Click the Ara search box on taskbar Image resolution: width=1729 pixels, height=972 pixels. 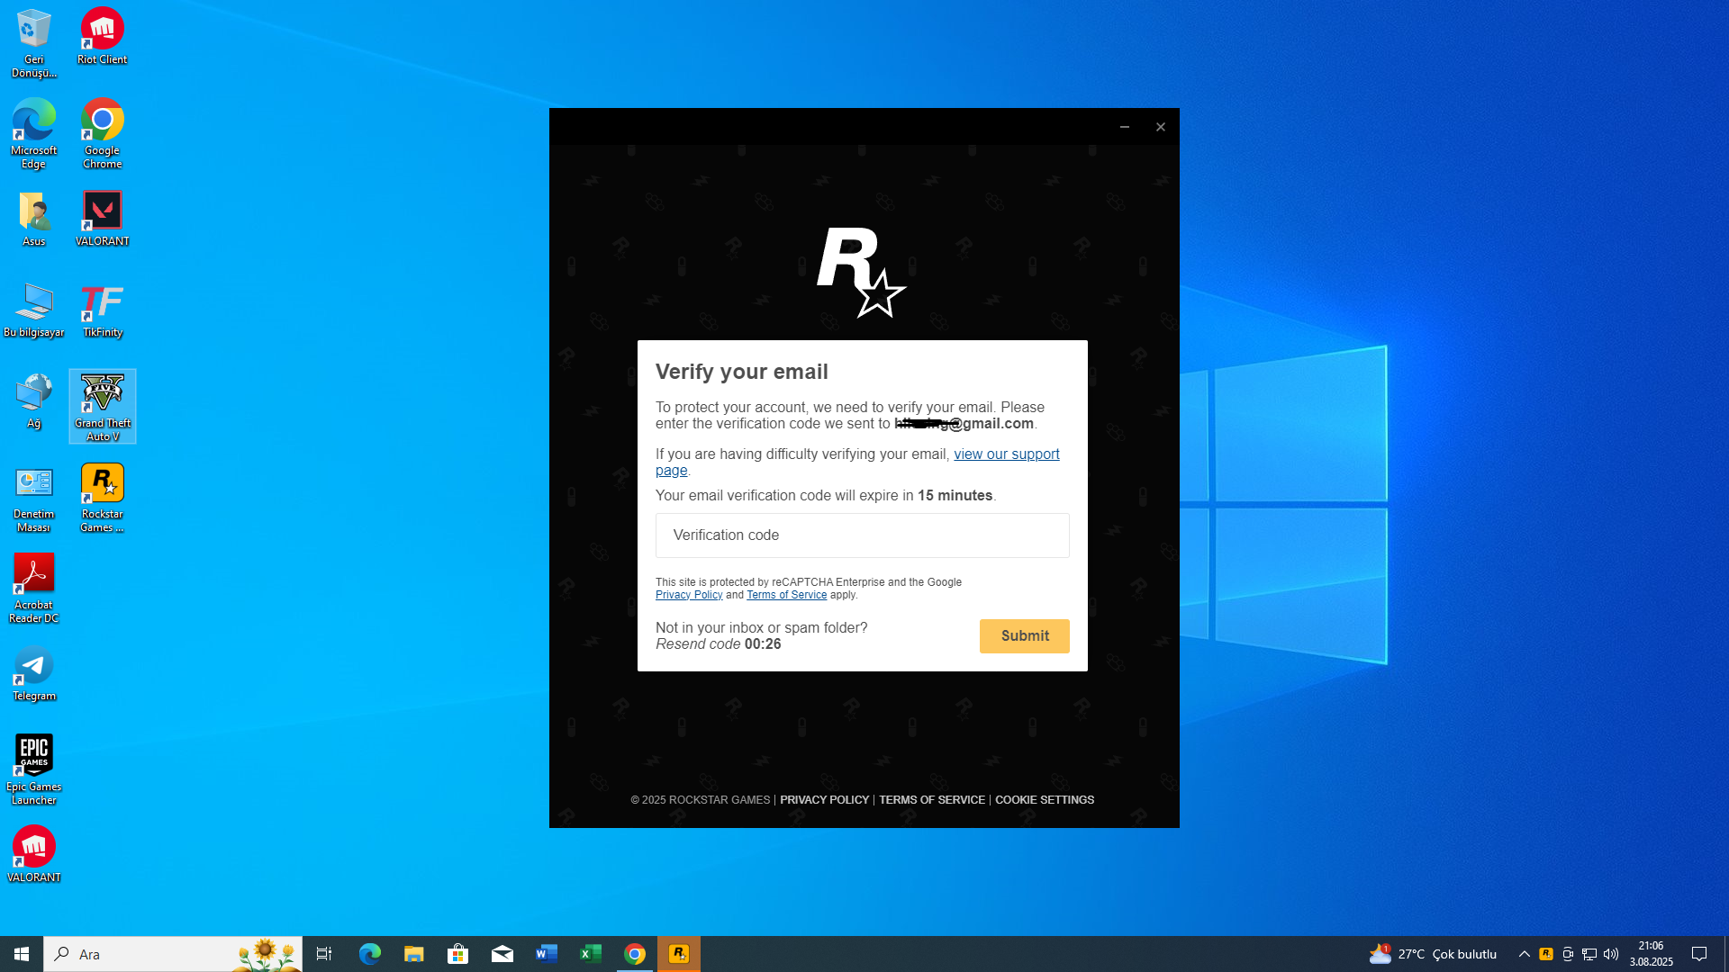coord(173,954)
